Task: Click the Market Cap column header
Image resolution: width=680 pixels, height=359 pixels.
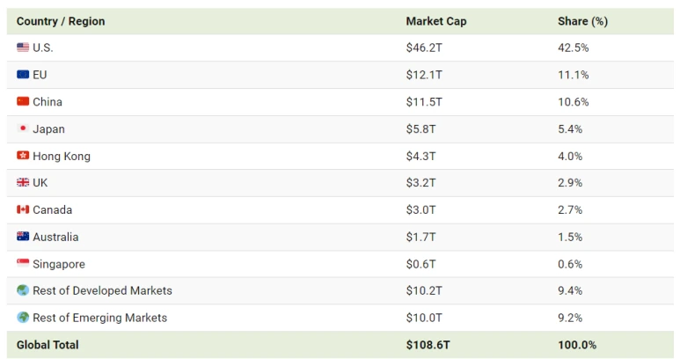Action: click(x=435, y=21)
